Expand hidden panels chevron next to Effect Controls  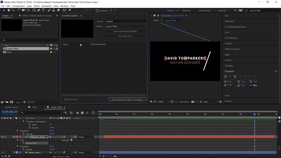pyautogui.click(x=57, y=16)
